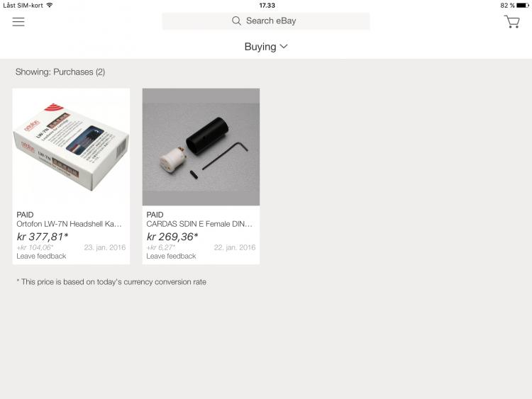
Task: Click the 22. jan. 2016 purchase date
Action: [x=235, y=247]
